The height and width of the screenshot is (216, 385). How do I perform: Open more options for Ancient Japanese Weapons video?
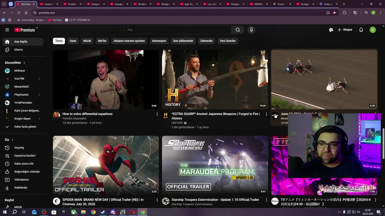pos(266,114)
